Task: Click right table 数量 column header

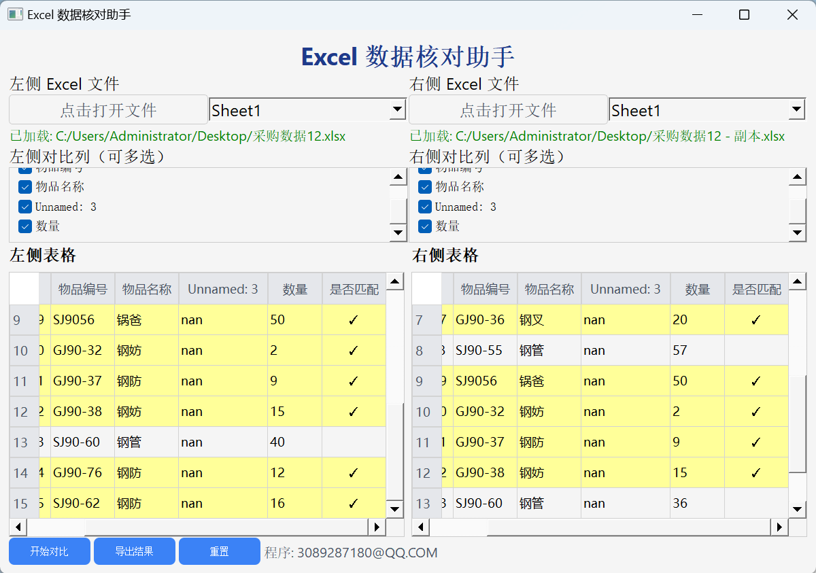Action: pyautogui.click(x=698, y=289)
